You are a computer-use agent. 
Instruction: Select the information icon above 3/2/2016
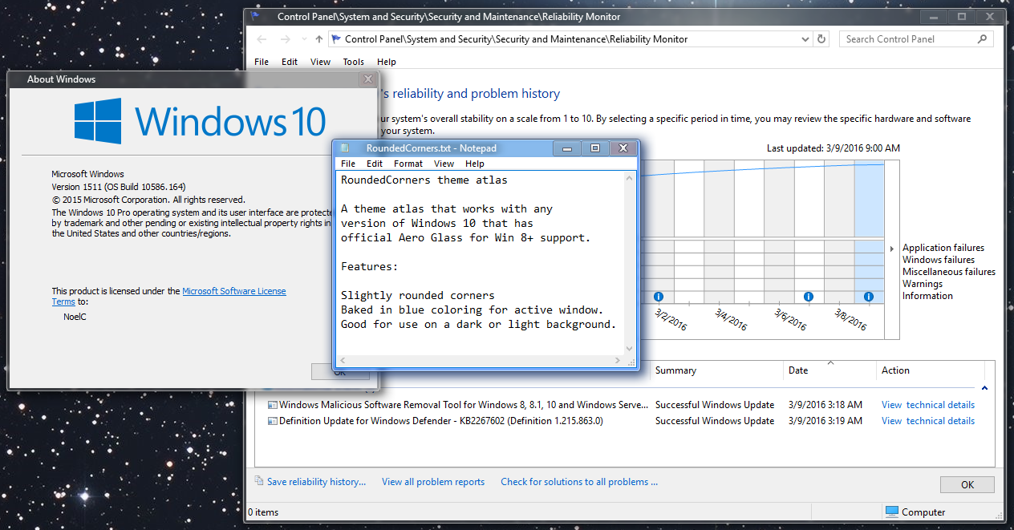pos(658,297)
